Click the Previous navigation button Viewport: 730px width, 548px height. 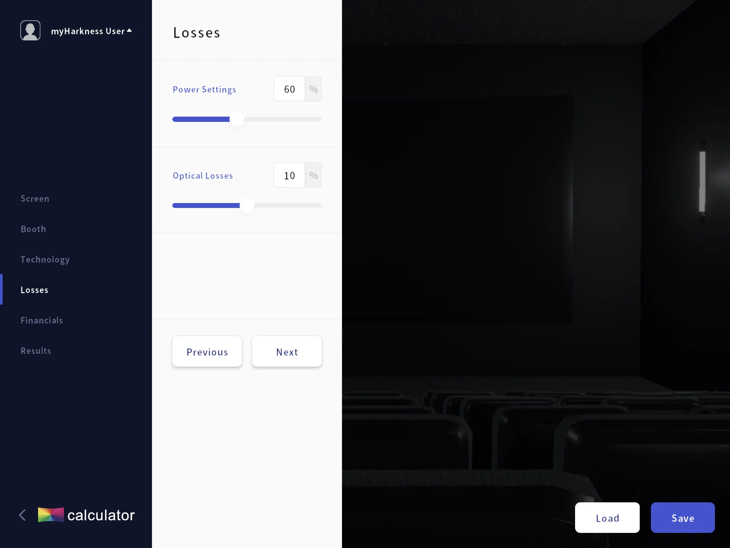point(207,351)
